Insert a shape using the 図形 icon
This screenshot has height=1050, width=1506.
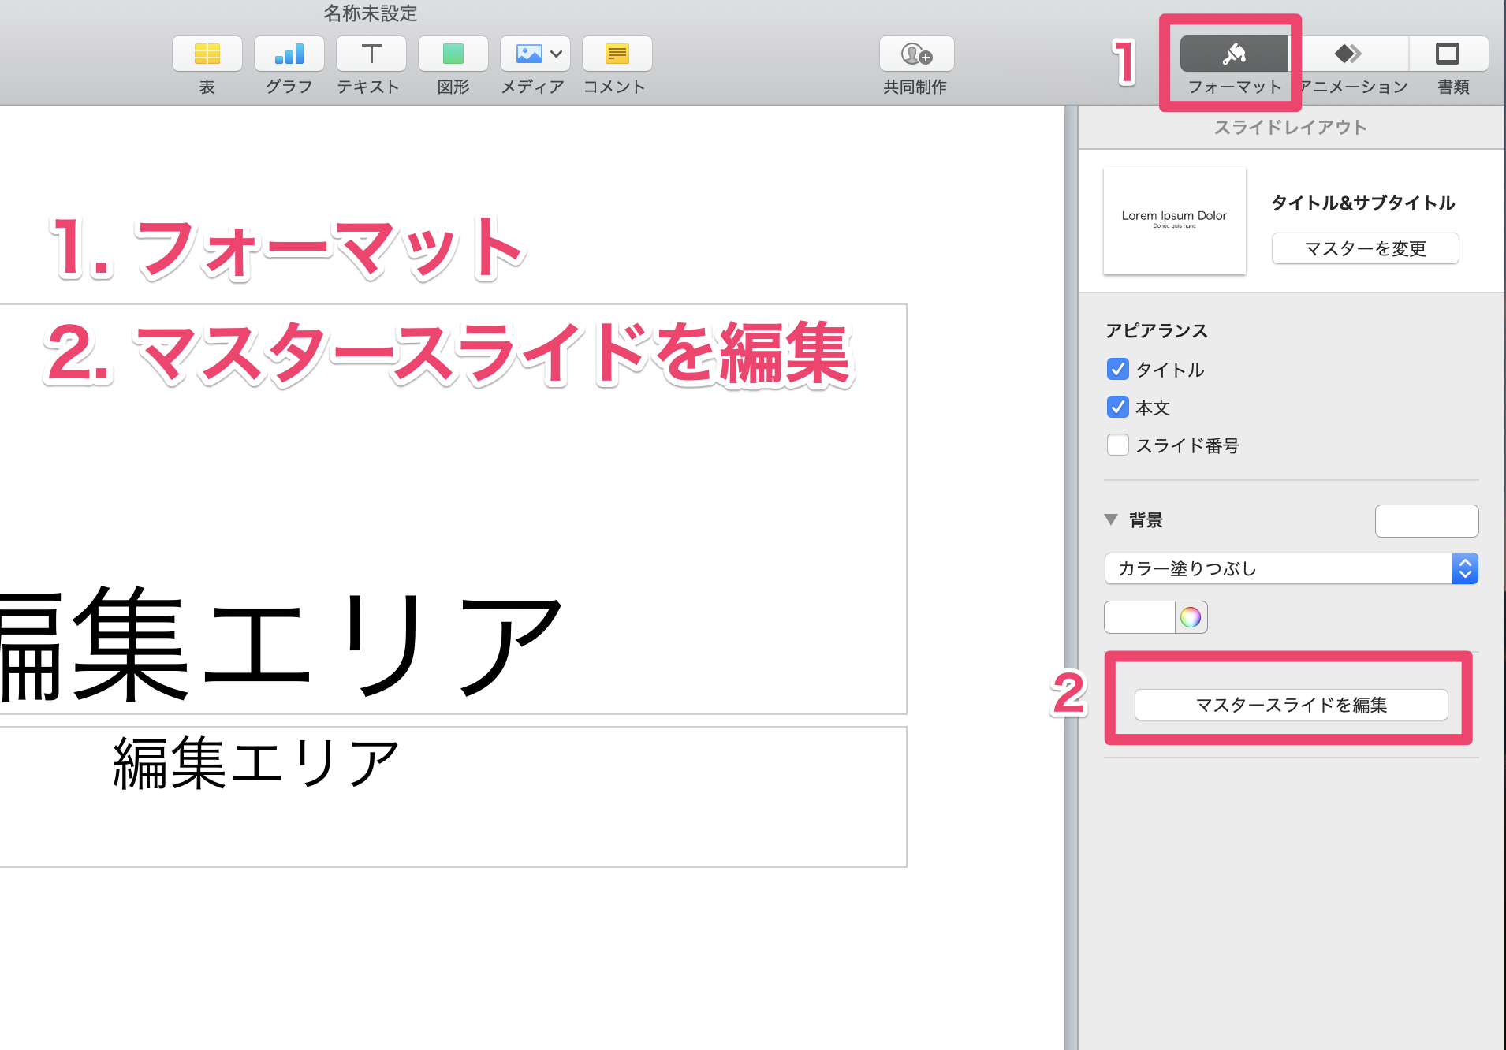tap(453, 54)
